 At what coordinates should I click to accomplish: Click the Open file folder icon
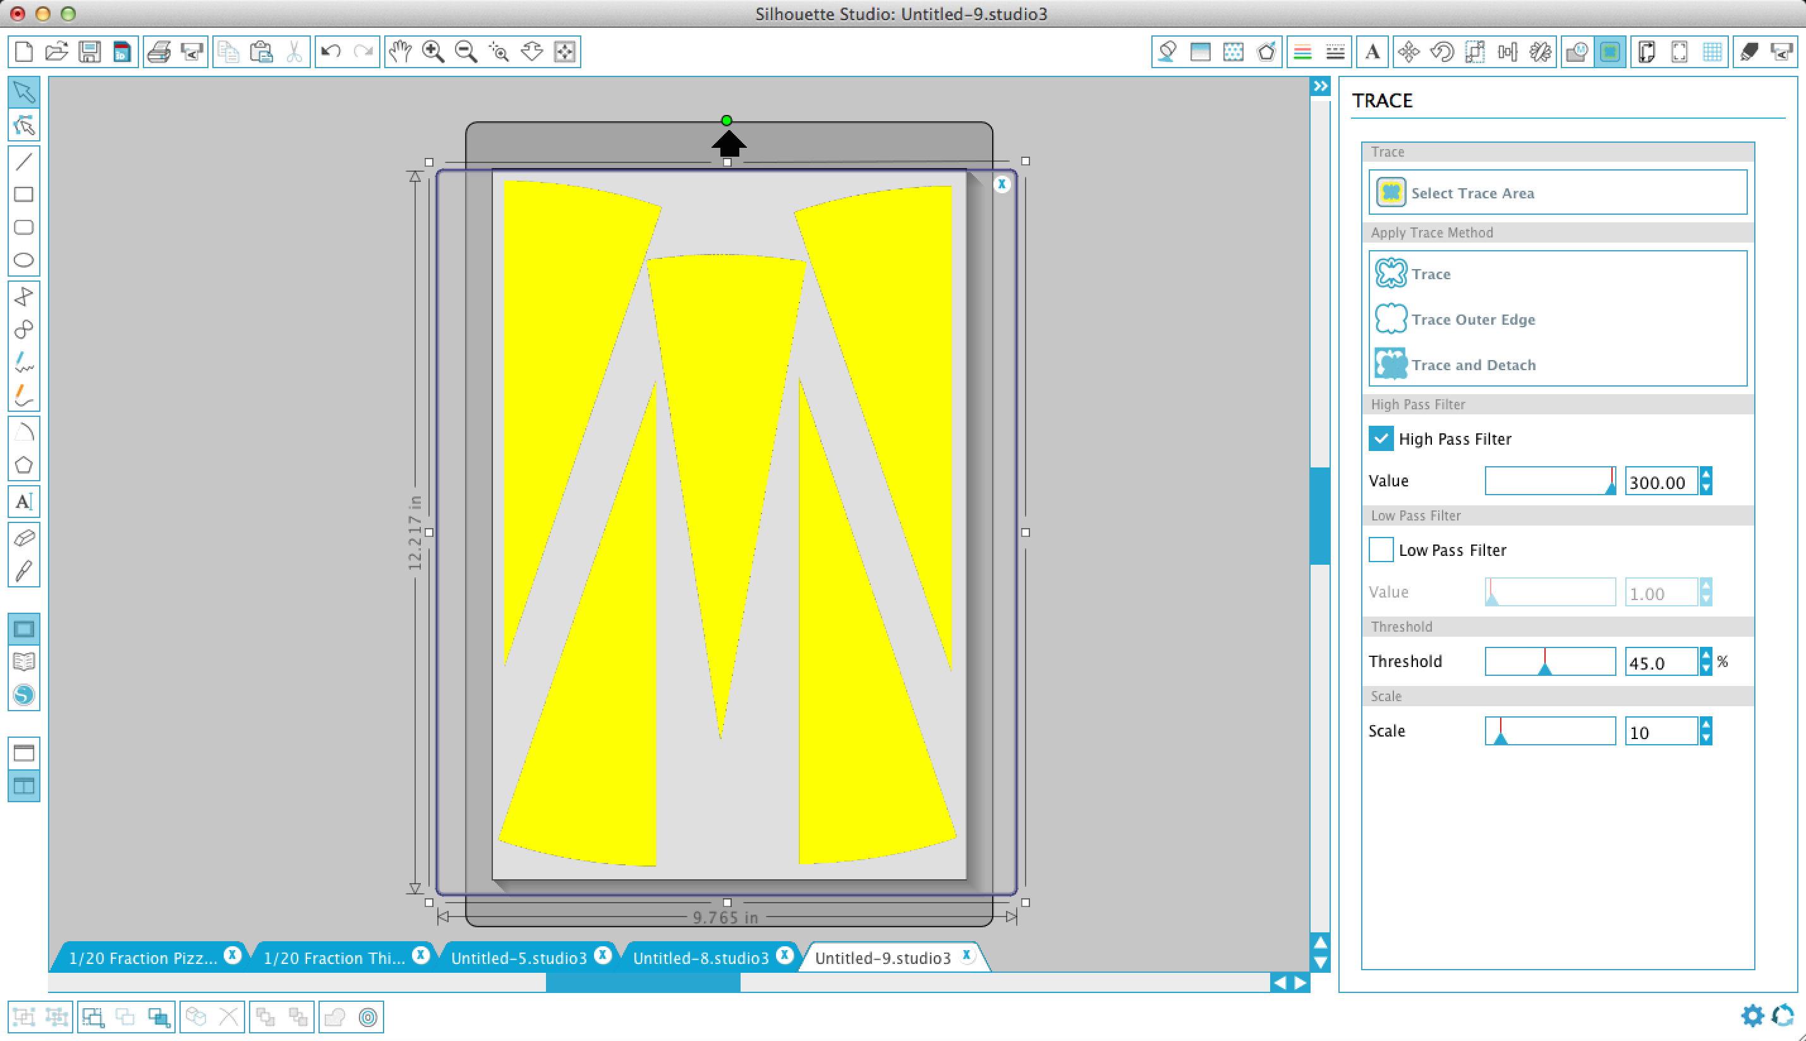[x=56, y=51]
